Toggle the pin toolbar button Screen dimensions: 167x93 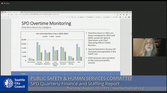tap(129, 17)
